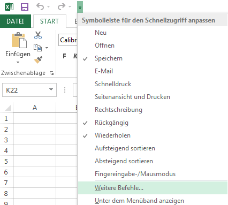228x205 pixels.
Task: Toggle Öffnen in Quick Access menu
Action: pyautogui.click(x=153, y=45)
